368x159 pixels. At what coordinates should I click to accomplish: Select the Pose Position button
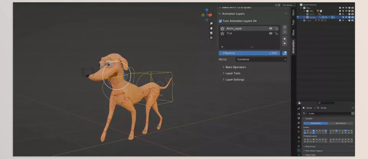click(315, 123)
